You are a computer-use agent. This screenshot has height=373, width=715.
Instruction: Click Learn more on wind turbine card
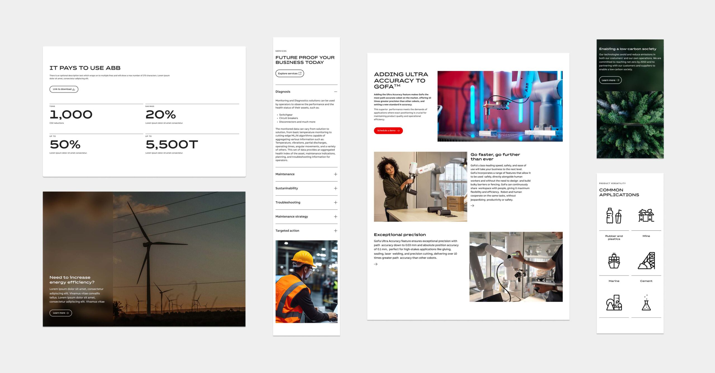point(61,313)
